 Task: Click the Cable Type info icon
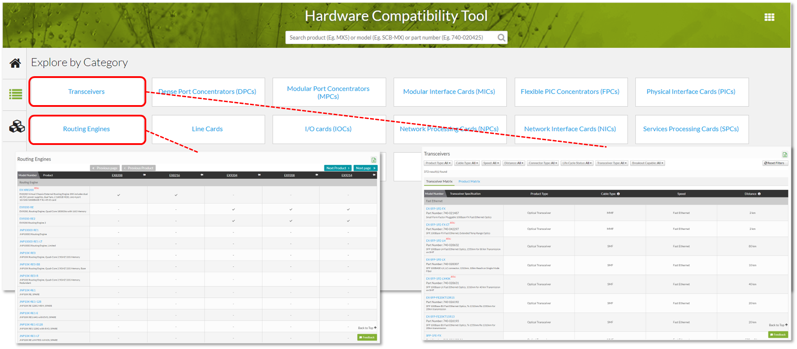618,194
